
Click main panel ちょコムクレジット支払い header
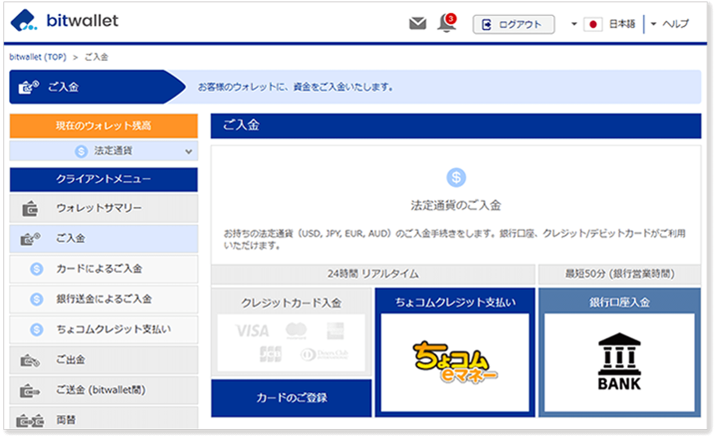pyautogui.click(x=455, y=303)
